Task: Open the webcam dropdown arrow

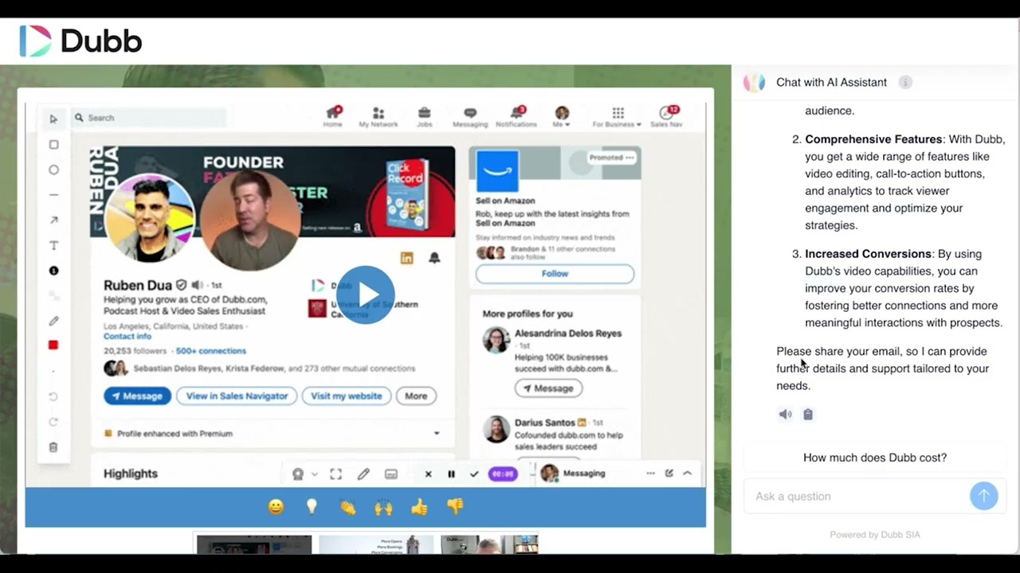Action: tap(314, 474)
